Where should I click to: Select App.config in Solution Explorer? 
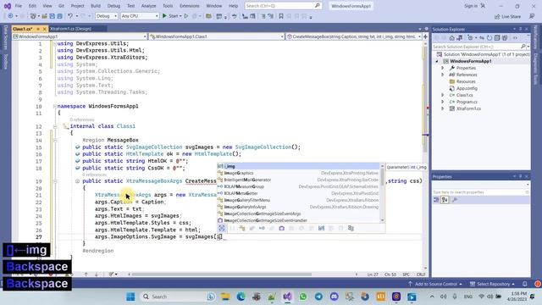point(467,88)
